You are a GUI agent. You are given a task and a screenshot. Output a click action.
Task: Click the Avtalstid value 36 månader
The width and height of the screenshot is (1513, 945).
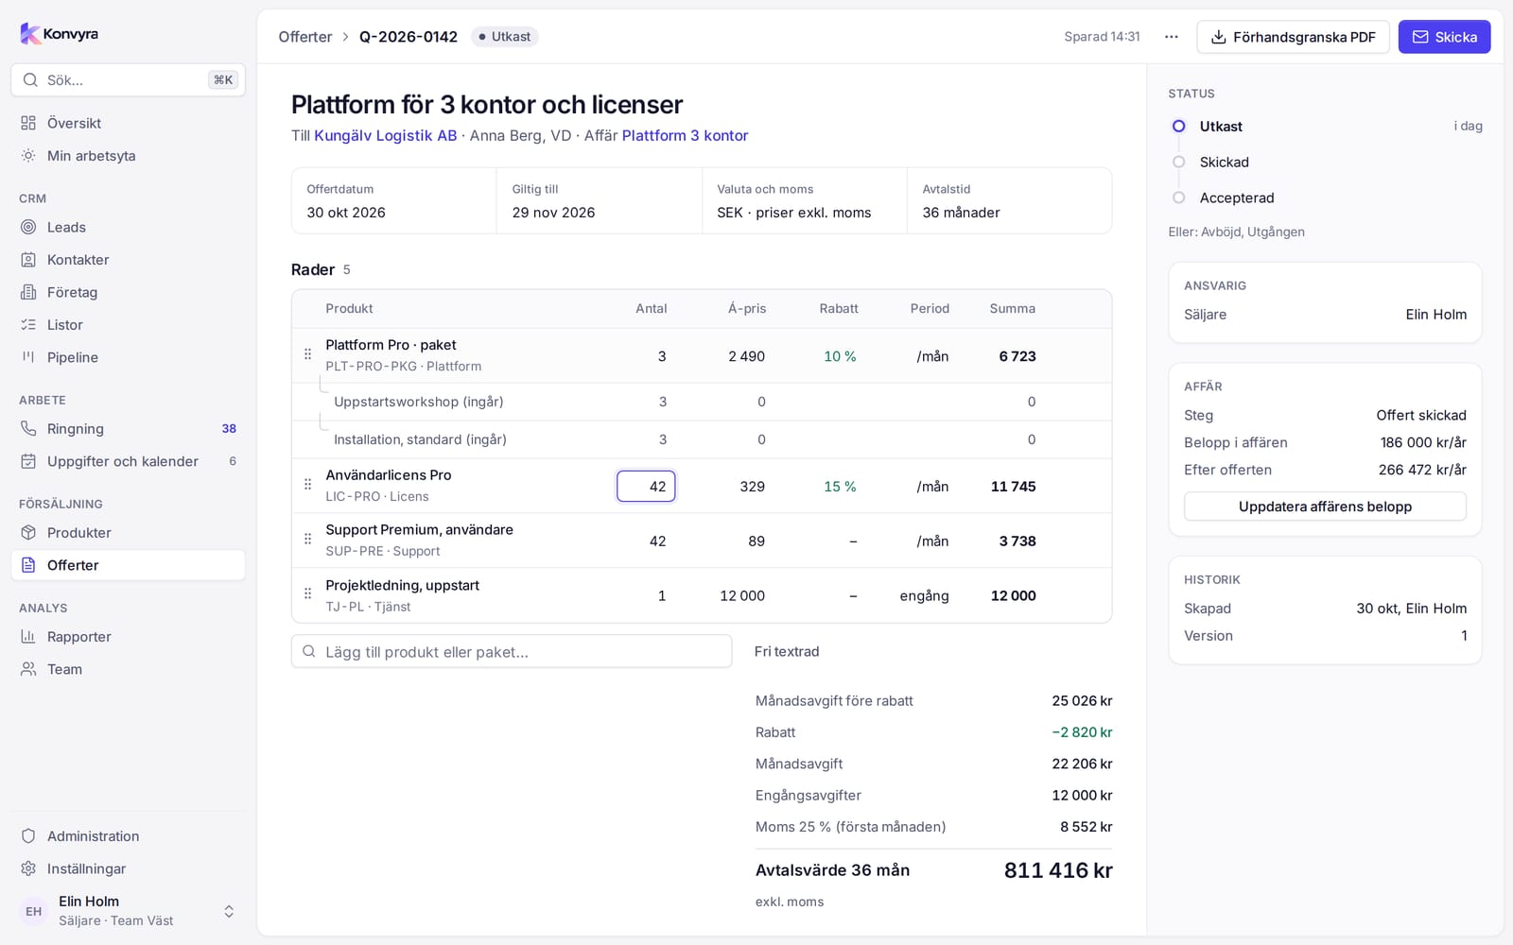pyautogui.click(x=961, y=213)
